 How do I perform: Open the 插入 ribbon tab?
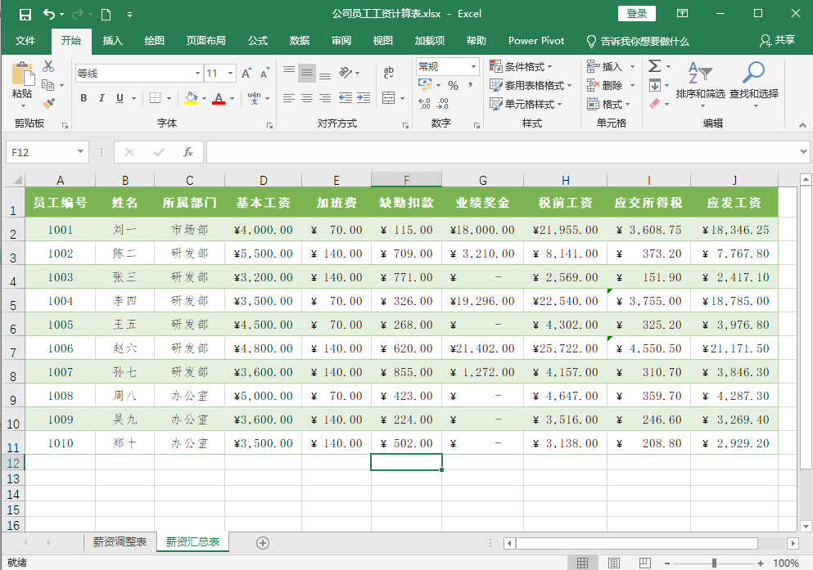(x=113, y=41)
